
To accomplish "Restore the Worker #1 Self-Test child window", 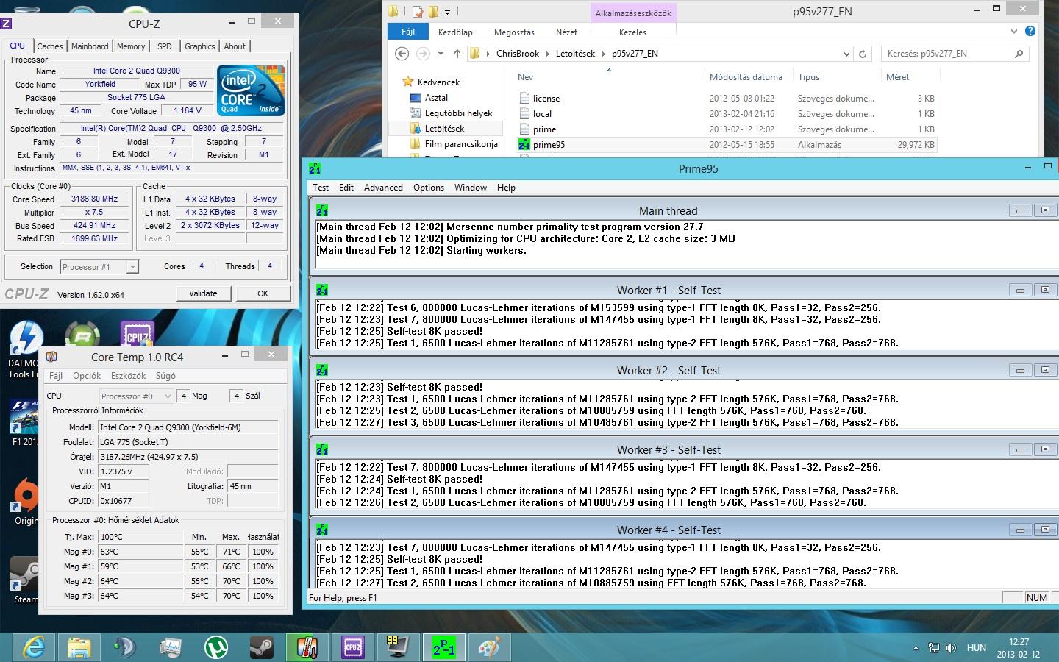I will click(x=1045, y=291).
